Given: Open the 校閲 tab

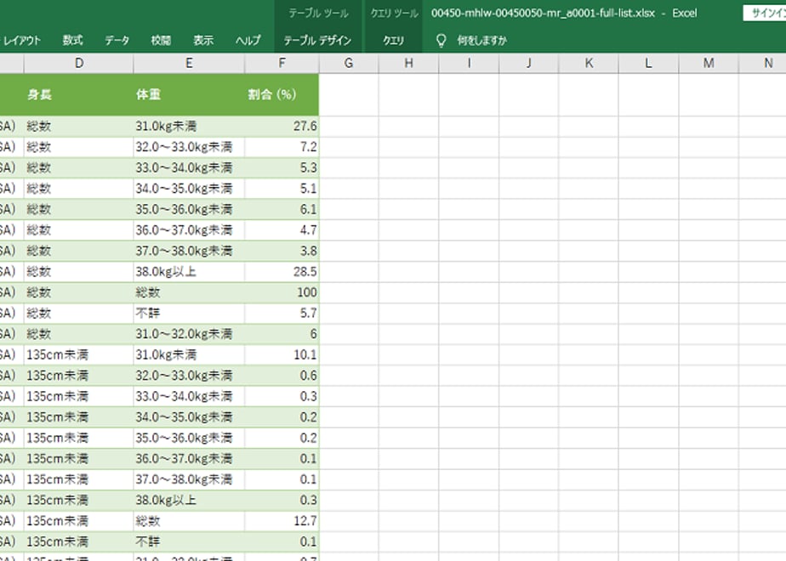Looking at the screenshot, I should (161, 41).
